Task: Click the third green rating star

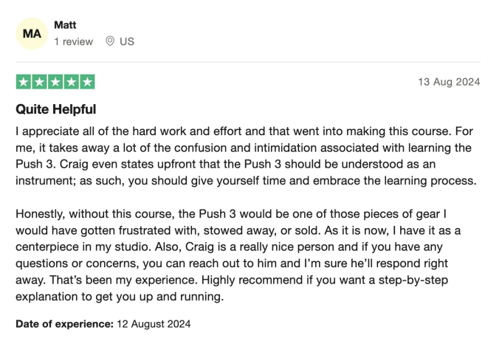Action: [x=55, y=82]
